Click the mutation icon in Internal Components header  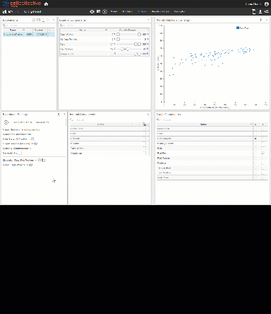[144, 124]
